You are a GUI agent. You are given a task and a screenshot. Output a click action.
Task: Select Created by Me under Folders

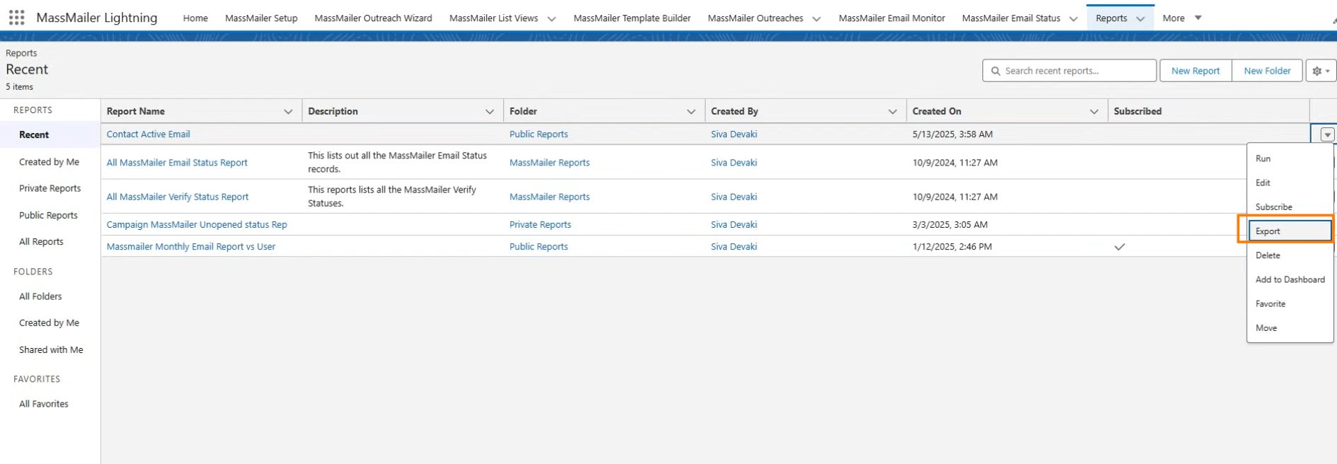pyautogui.click(x=49, y=323)
